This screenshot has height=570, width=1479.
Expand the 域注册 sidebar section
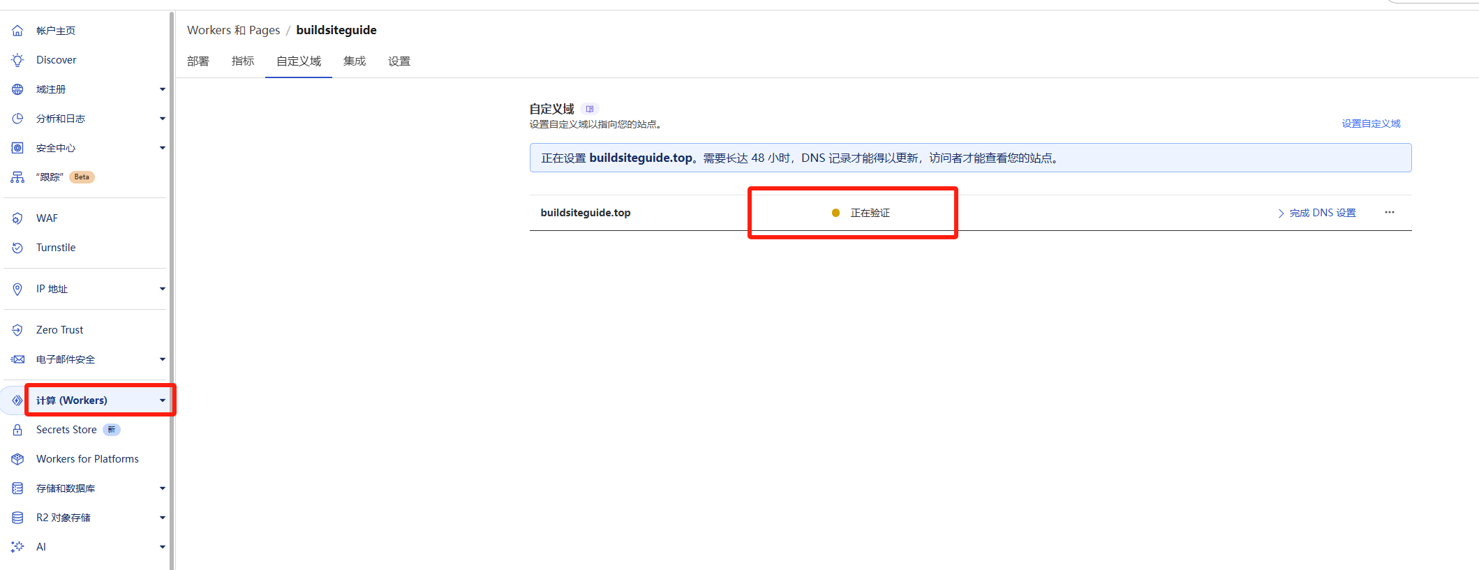click(x=162, y=89)
